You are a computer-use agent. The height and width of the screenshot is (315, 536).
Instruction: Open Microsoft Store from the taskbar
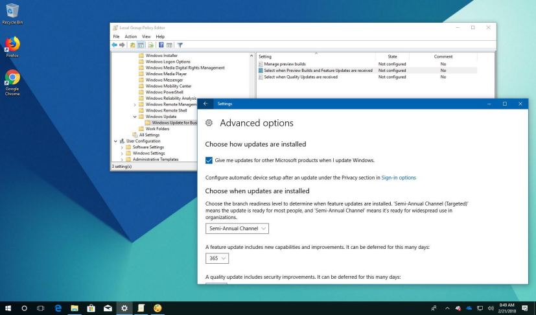coord(91,308)
